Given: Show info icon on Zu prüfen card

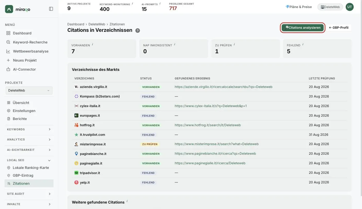Looking at the screenshot, I should tap(234, 44).
